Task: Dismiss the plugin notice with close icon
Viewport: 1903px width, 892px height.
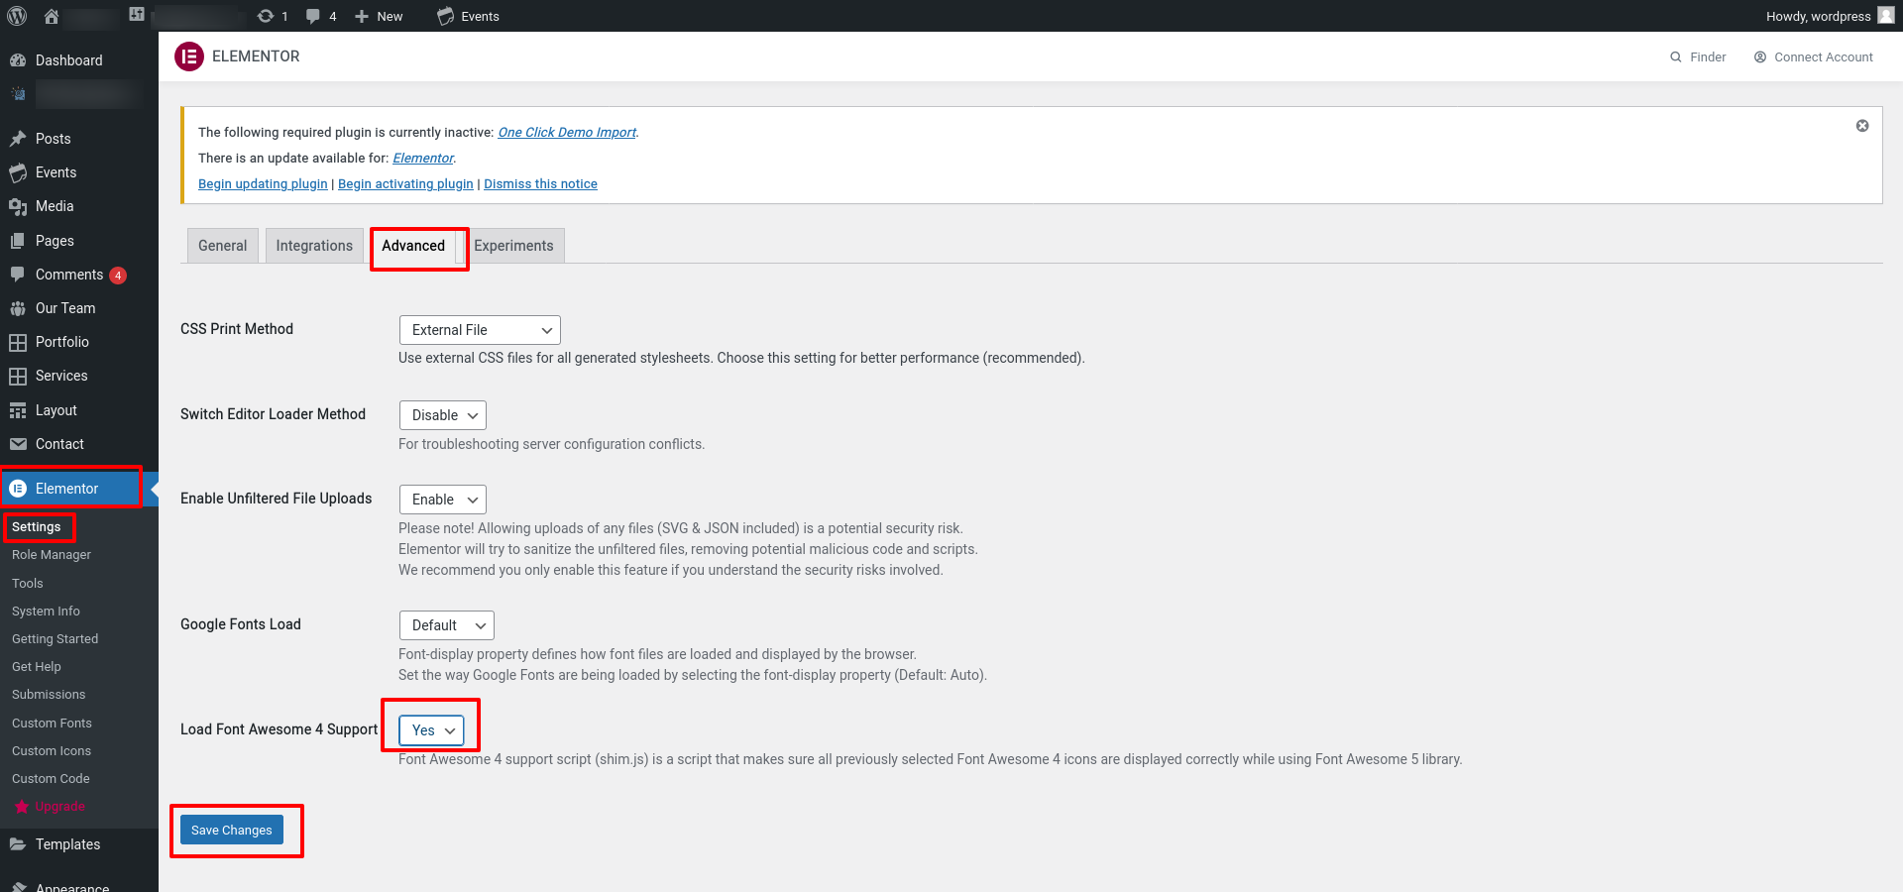Action: pyautogui.click(x=1862, y=126)
